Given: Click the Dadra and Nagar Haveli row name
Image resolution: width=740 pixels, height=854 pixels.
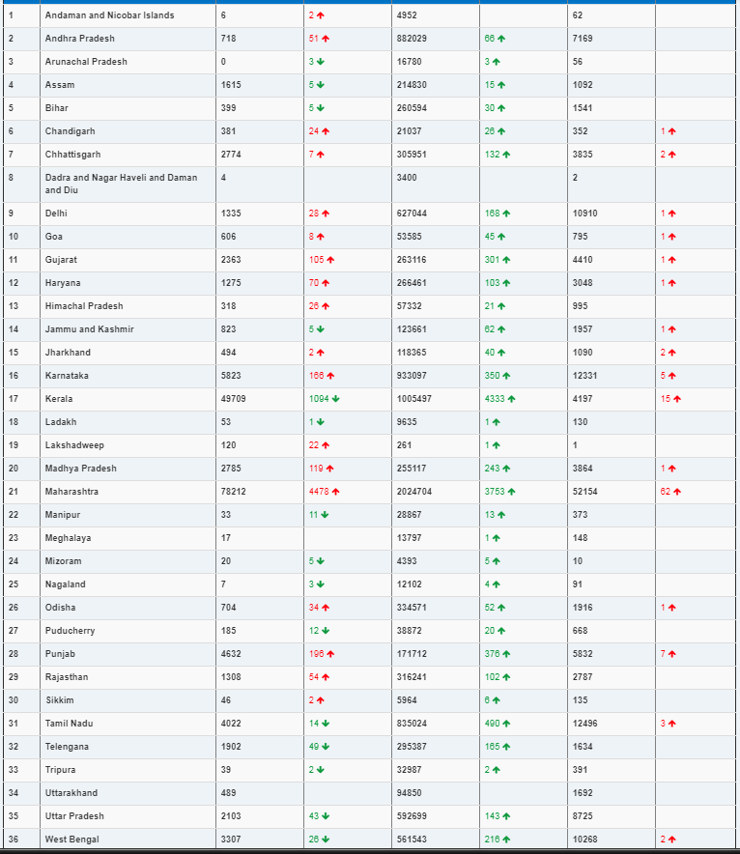Looking at the screenshot, I should coord(121,185).
